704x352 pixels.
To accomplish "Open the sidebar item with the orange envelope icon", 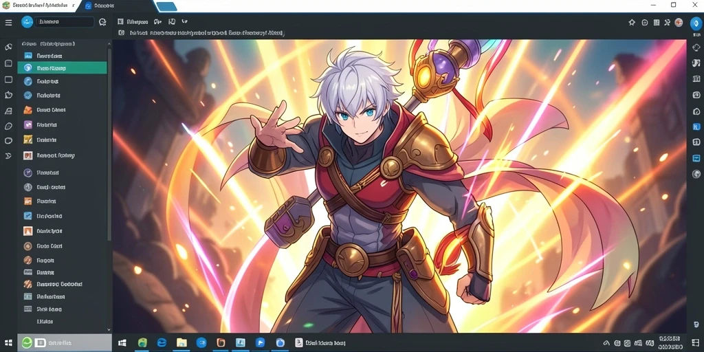I will (x=27, y=109).
